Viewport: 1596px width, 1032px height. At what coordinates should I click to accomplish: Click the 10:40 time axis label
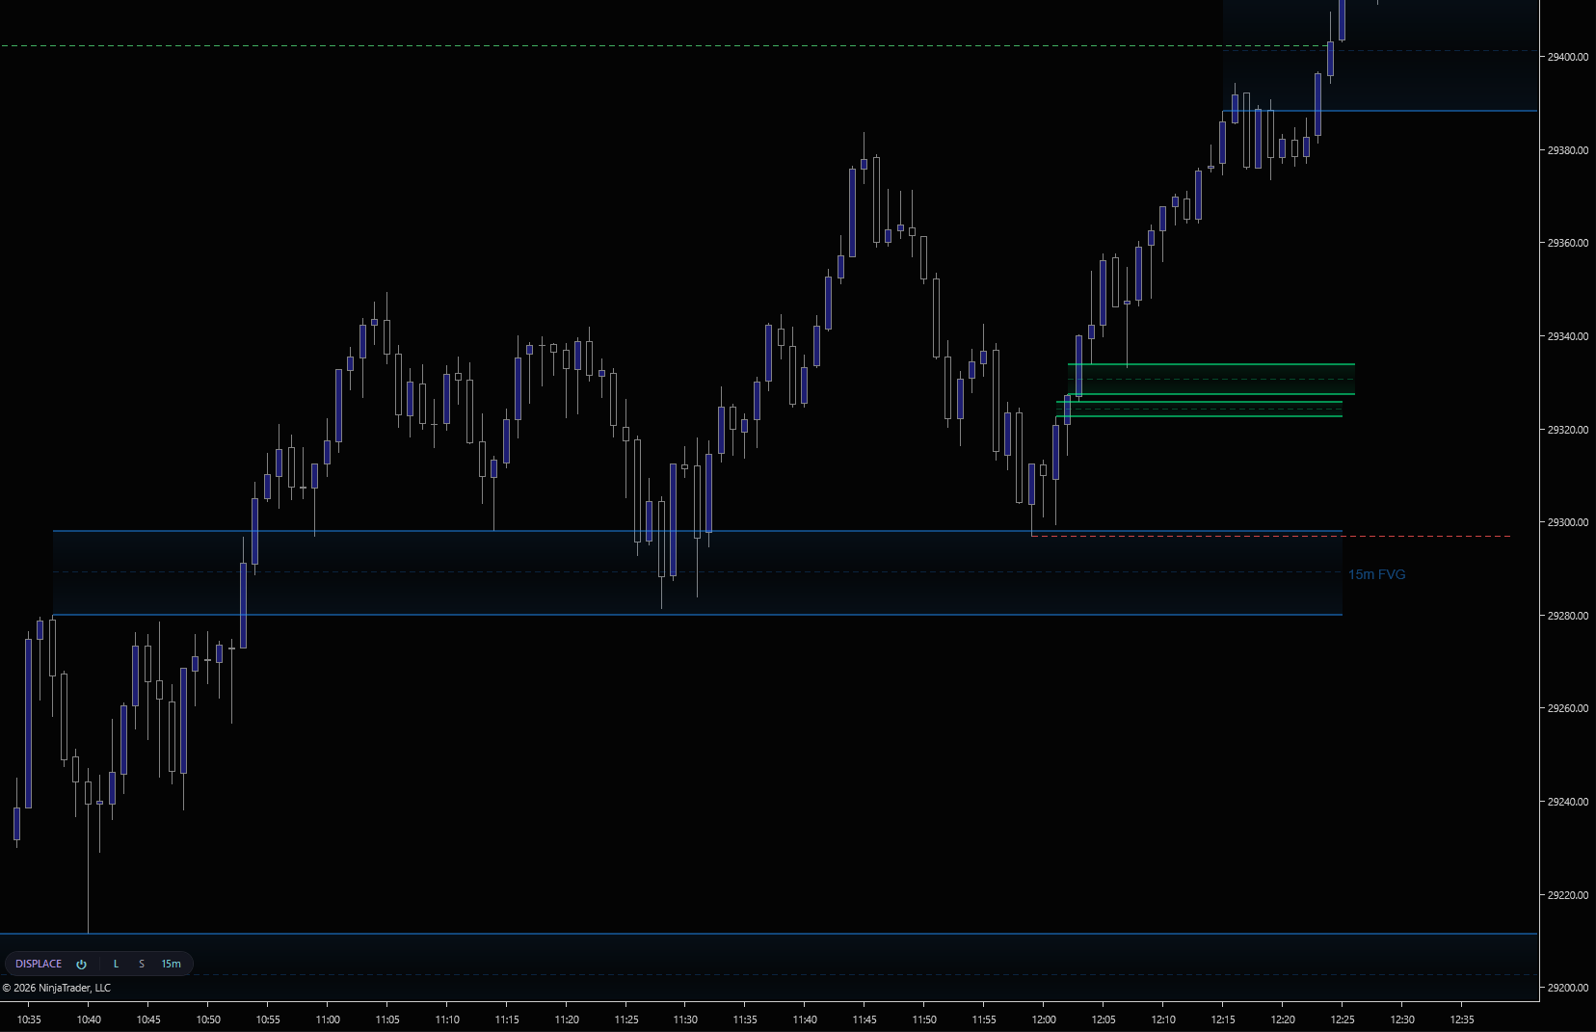pos(89,1019)
